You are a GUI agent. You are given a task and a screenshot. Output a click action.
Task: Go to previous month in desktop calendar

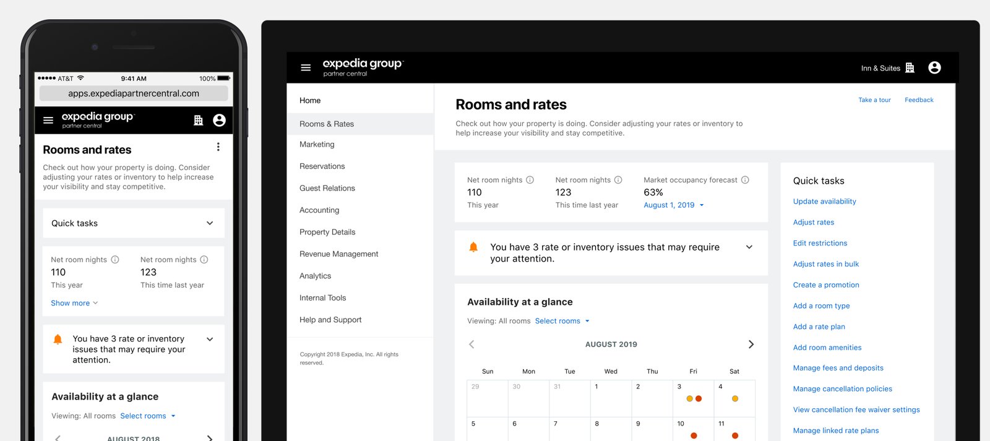[471, 345]
